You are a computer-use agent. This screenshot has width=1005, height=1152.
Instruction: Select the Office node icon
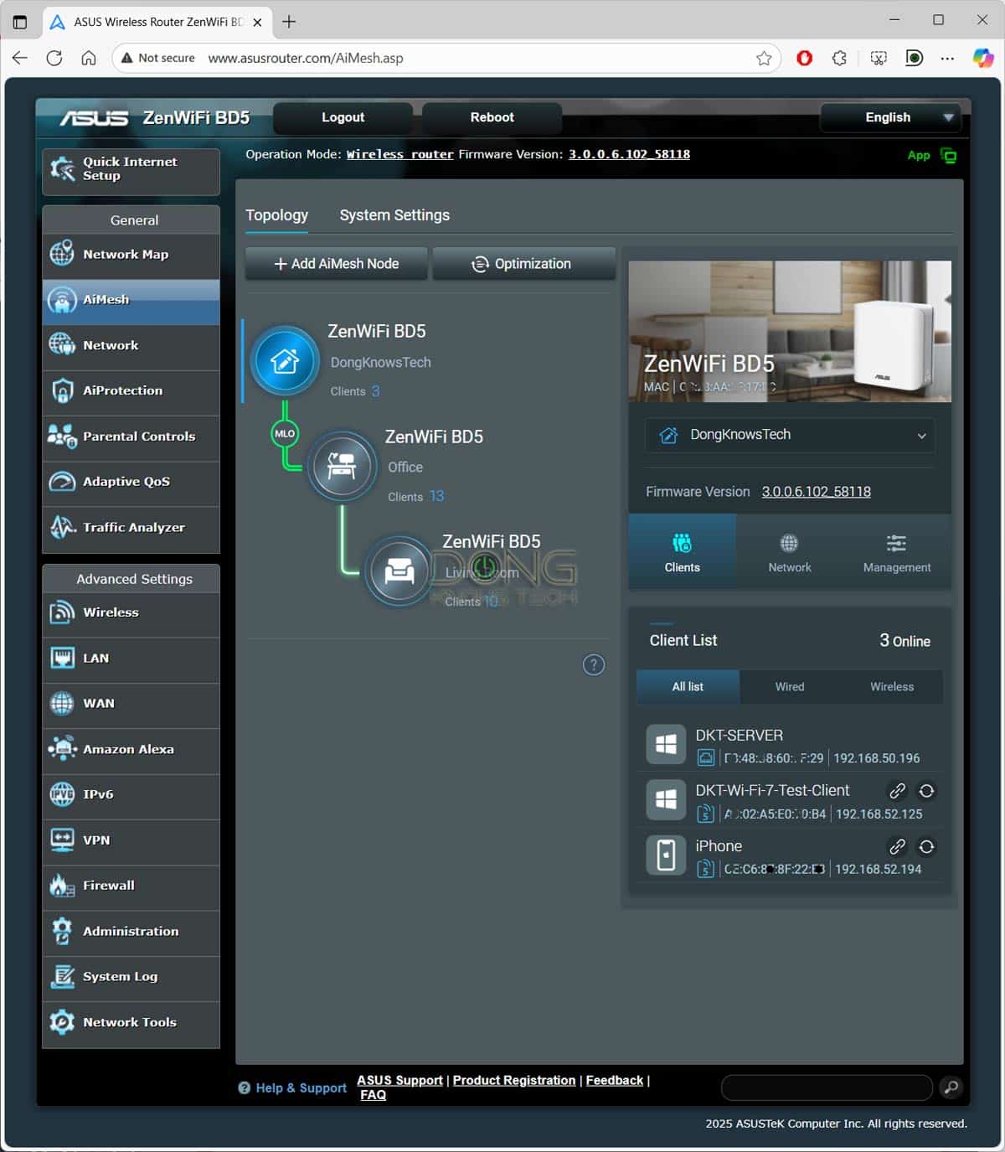coord(342,466)
